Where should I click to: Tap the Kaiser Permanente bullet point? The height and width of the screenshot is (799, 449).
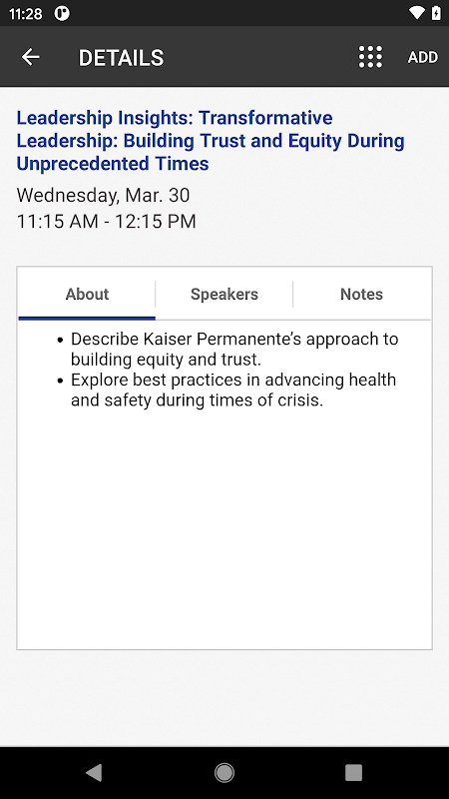(x=228, y=349)
